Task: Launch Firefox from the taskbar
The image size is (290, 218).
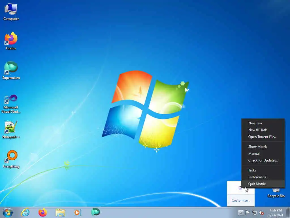Action: (x=43, y=212)
